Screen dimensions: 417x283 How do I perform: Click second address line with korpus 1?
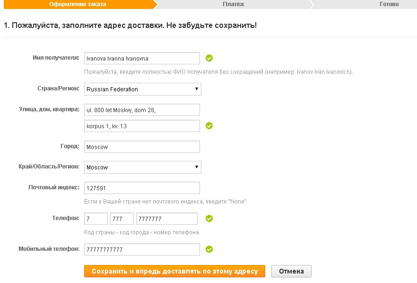(x=142, y=126)
